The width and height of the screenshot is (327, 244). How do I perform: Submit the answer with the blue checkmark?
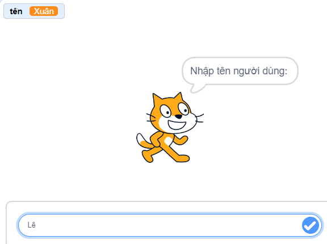[x=311, y=225]
